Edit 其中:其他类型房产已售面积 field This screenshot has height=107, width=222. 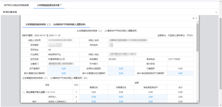click(x=180, y=73)
